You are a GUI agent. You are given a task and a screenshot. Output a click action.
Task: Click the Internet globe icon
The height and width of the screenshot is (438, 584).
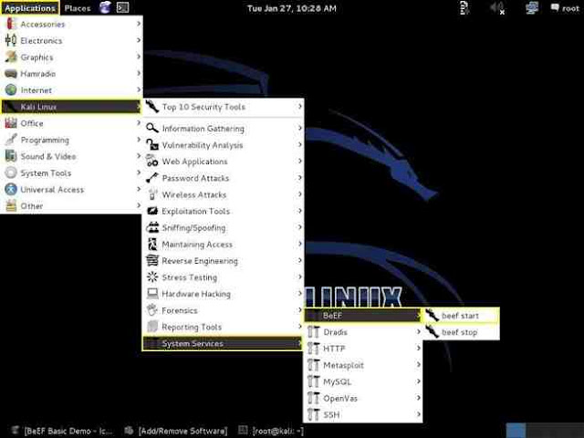pos(11,90)
